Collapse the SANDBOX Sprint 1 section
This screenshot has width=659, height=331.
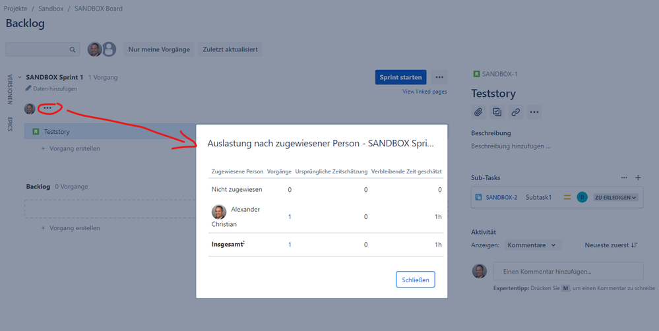[20, 77]
